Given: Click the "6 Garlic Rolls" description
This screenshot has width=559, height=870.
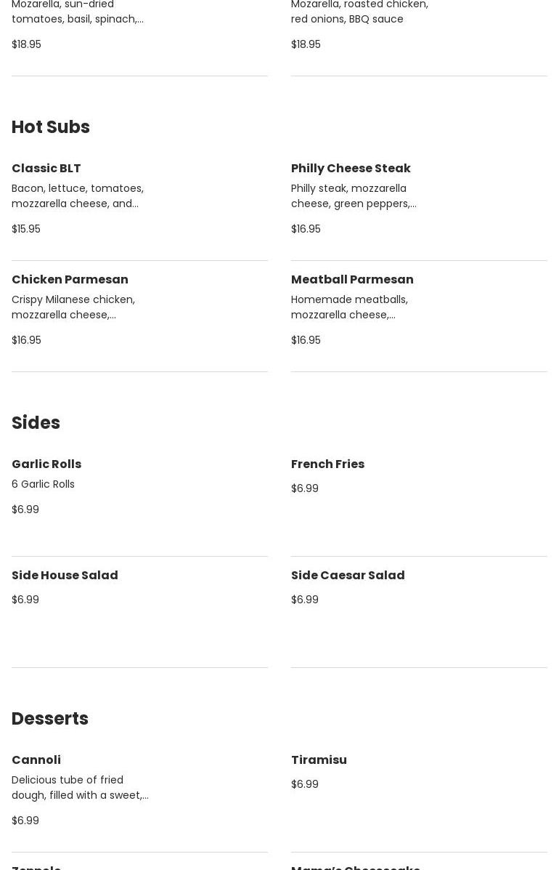Looking at the screenshot, I should pos(43,484).
